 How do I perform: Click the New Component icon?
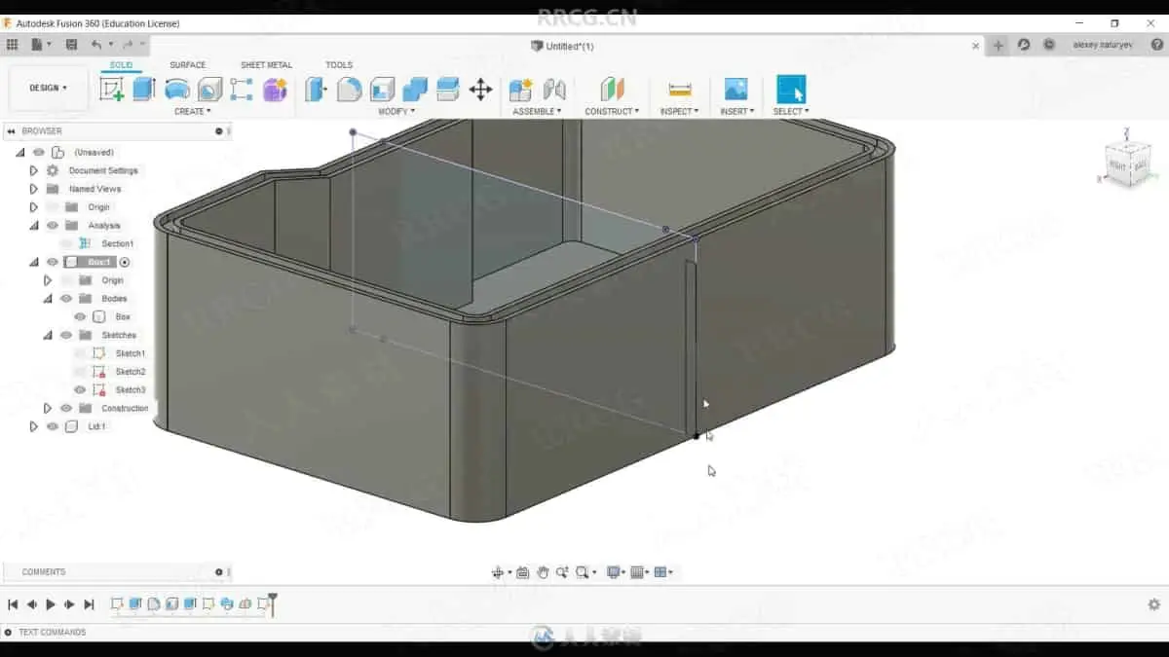coord(521,90)
